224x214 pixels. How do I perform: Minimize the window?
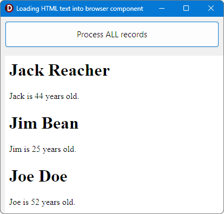click(162, 8)
